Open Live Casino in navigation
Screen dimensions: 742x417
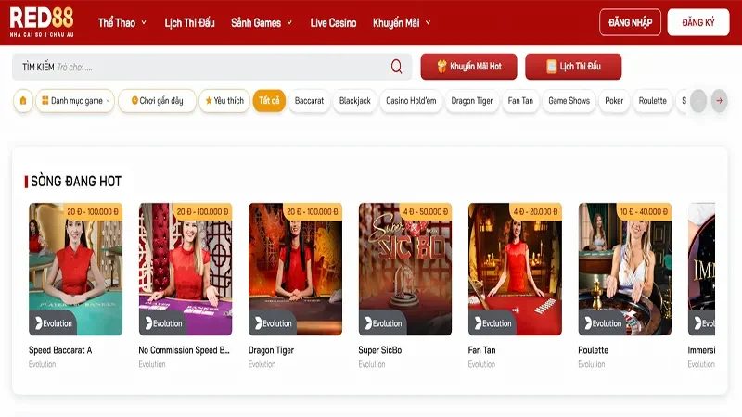[333, 22]
